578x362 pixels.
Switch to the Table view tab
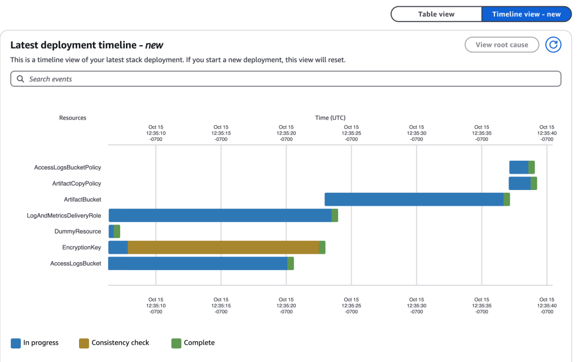coord(436,14)
